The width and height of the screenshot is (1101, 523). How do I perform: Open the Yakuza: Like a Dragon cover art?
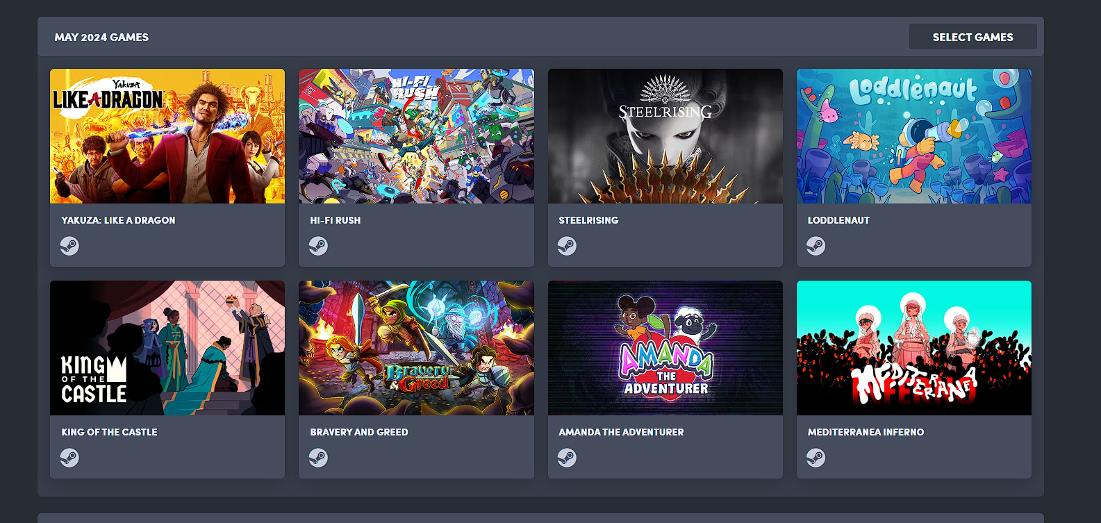point(167,136)
